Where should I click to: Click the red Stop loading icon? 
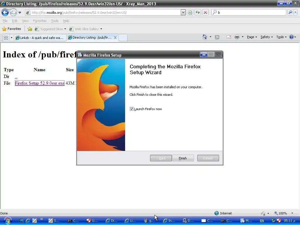tap(205, 12)
